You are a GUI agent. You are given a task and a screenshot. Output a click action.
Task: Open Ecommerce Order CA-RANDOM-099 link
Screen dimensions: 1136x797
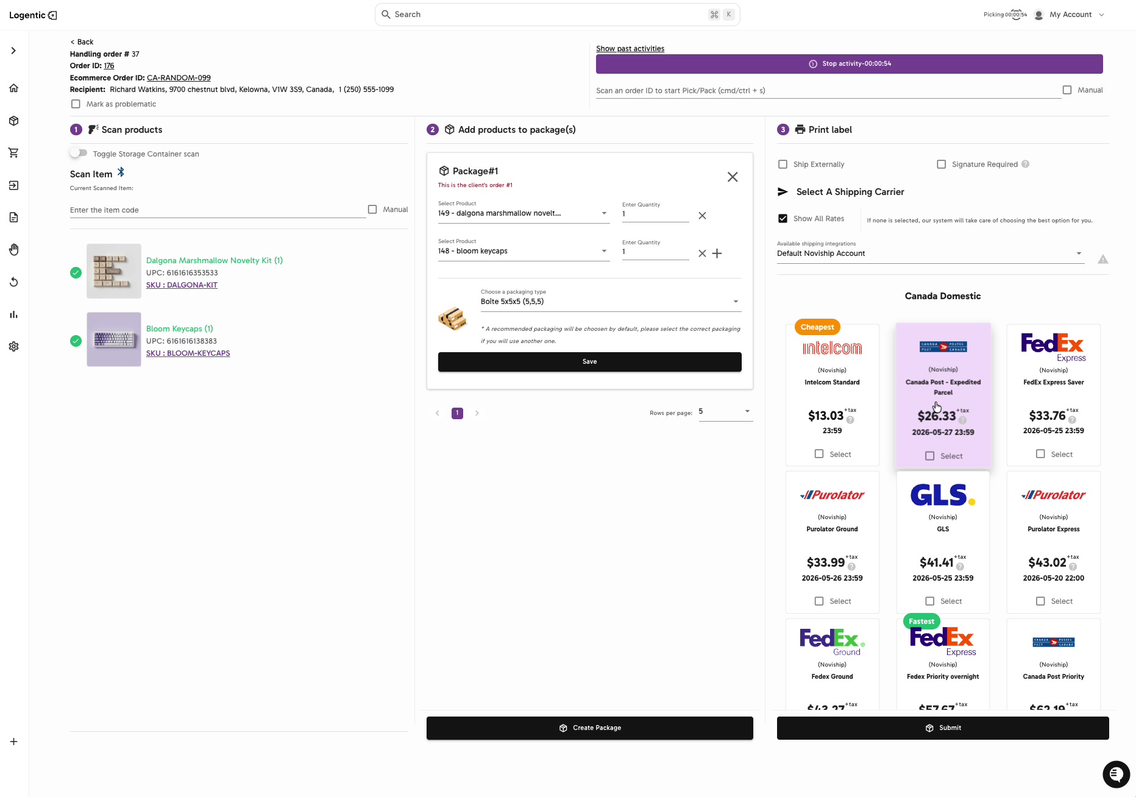click(179, 78)
